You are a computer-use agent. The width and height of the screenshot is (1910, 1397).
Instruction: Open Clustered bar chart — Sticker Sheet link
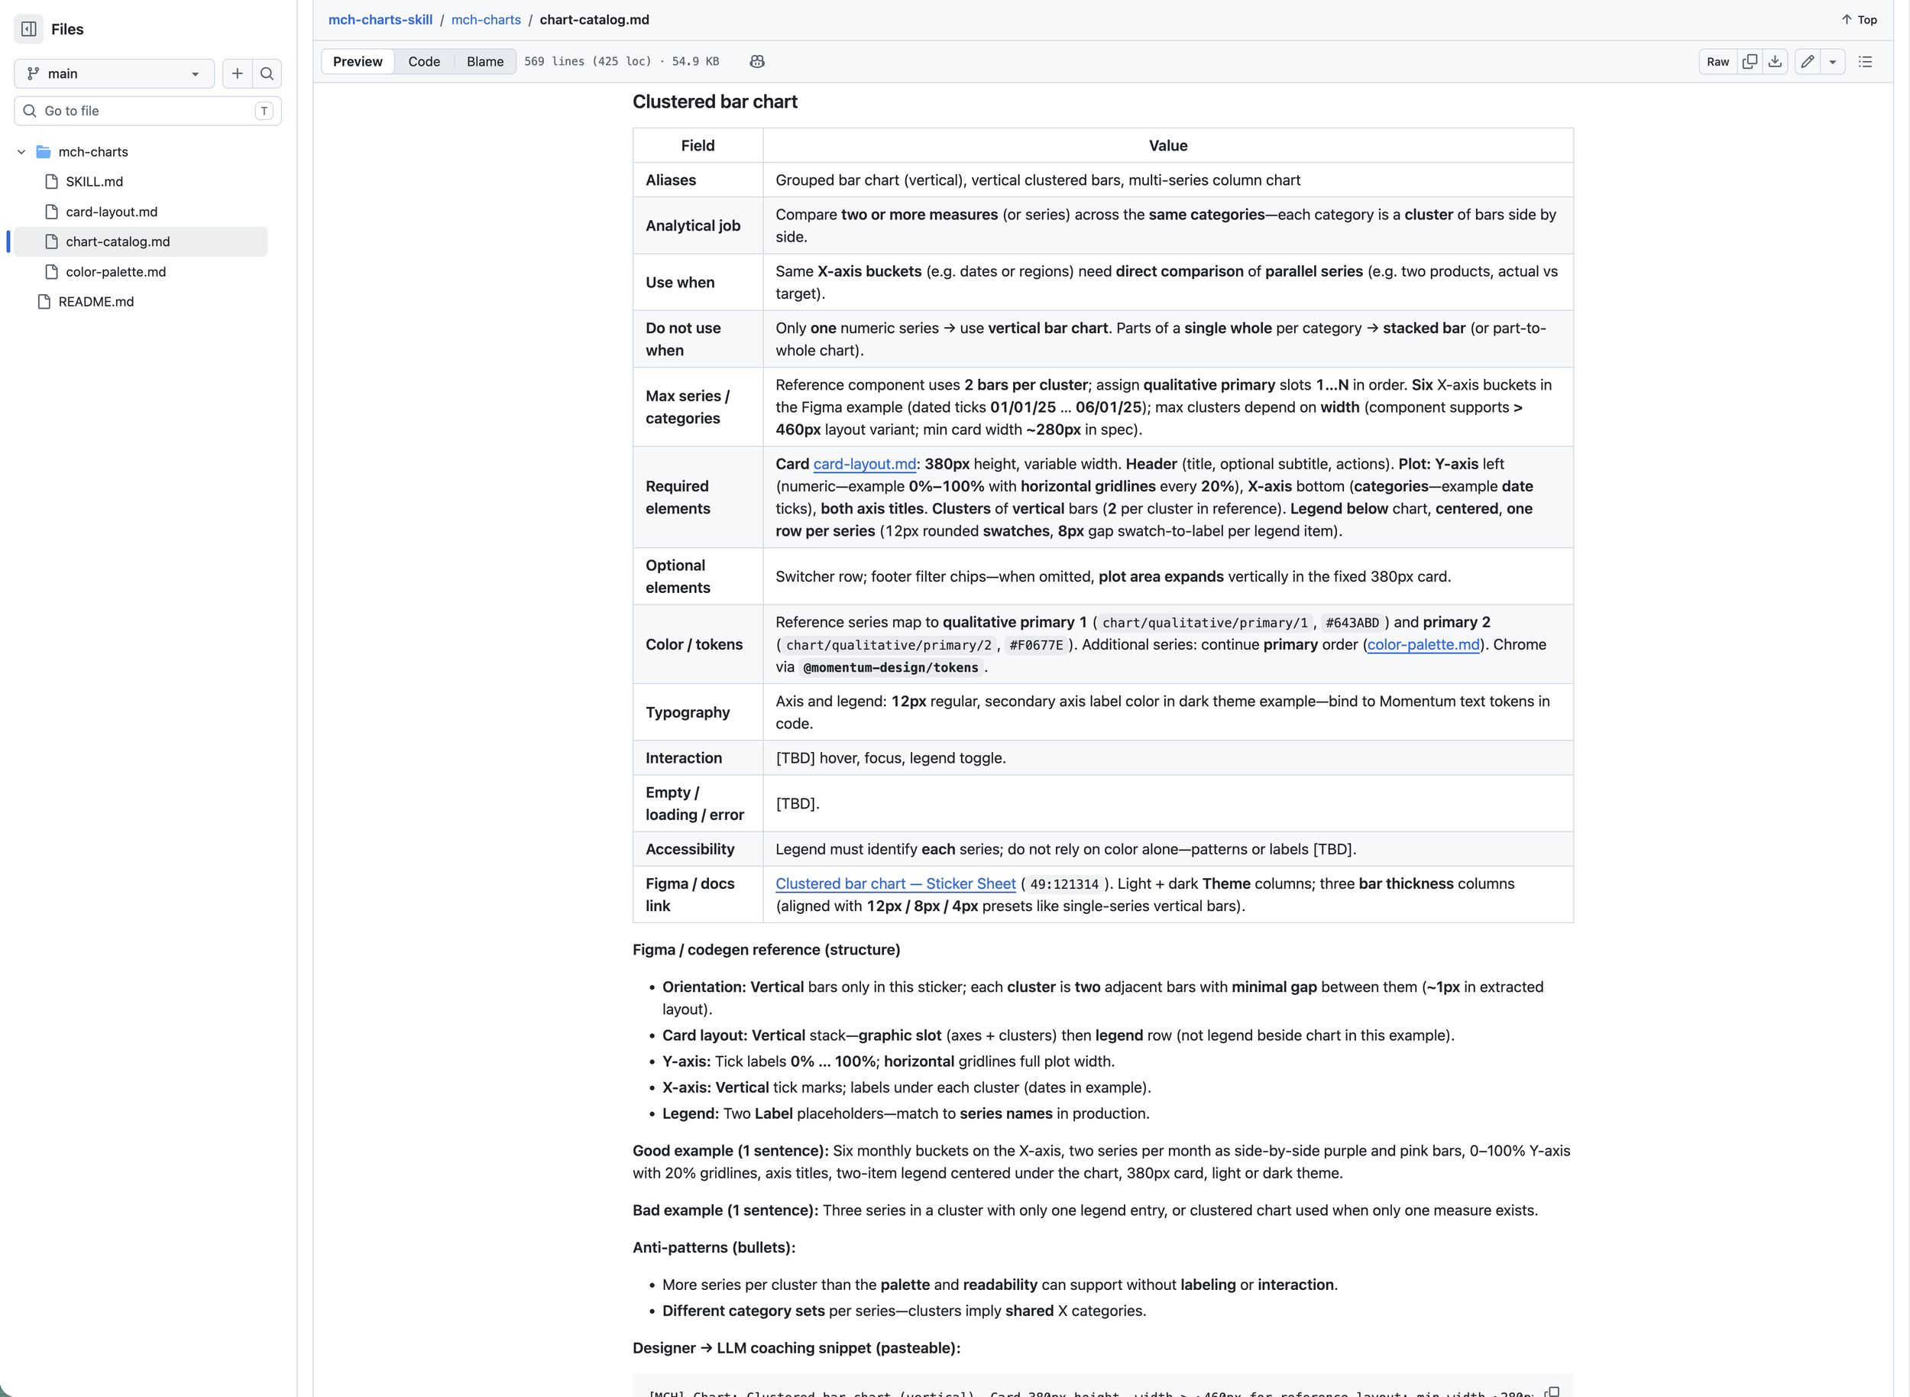point(895,883)
